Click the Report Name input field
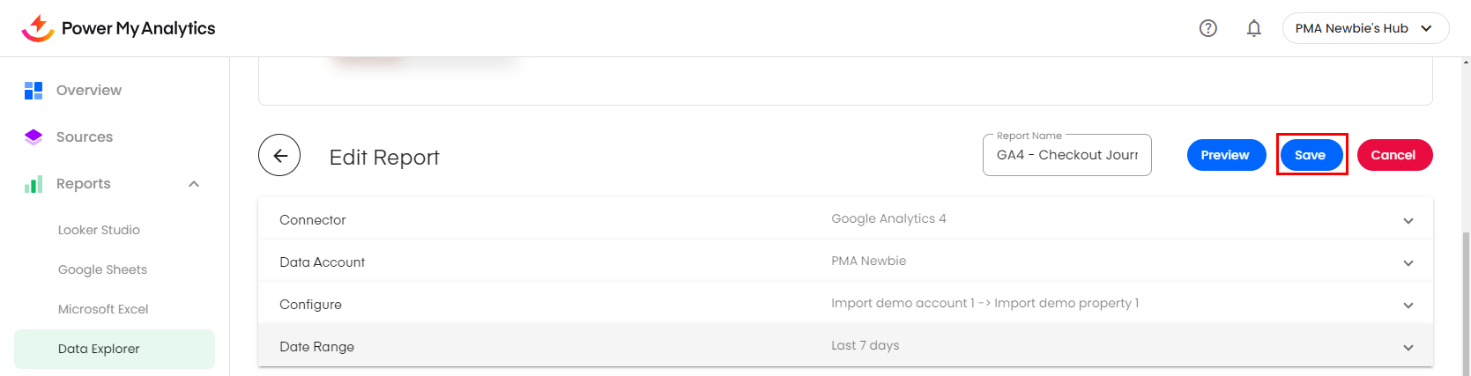The width and height of the screenshot is (1471, 376). tap(1066, 155)
